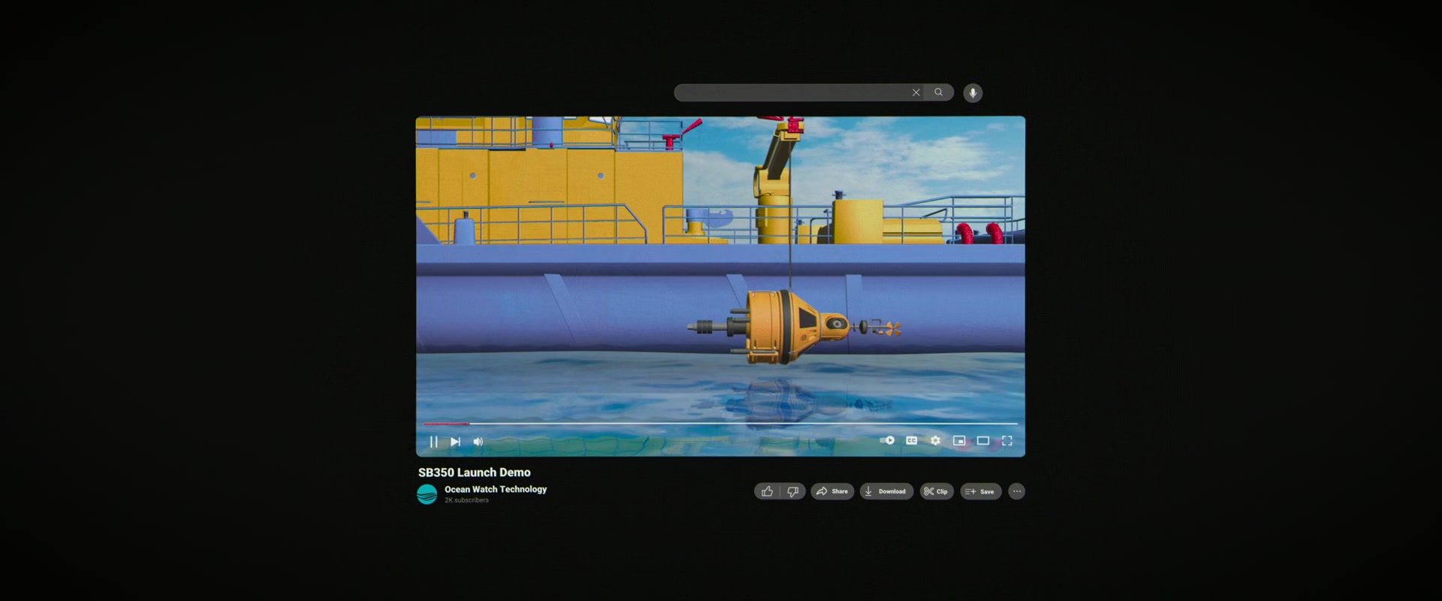This screenshot has width=1442, height=601.
Task: Dislike the video with thumbs down
Action: tap(792, 491)
